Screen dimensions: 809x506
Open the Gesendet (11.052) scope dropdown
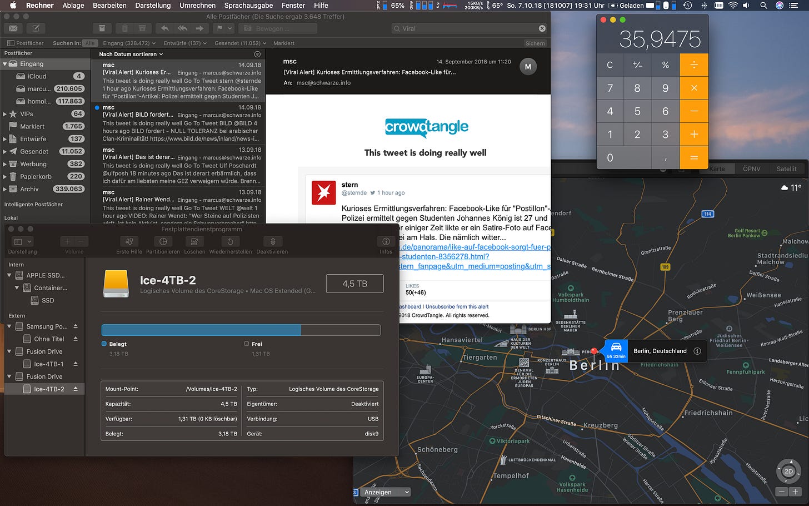click(x=241, y=43)
